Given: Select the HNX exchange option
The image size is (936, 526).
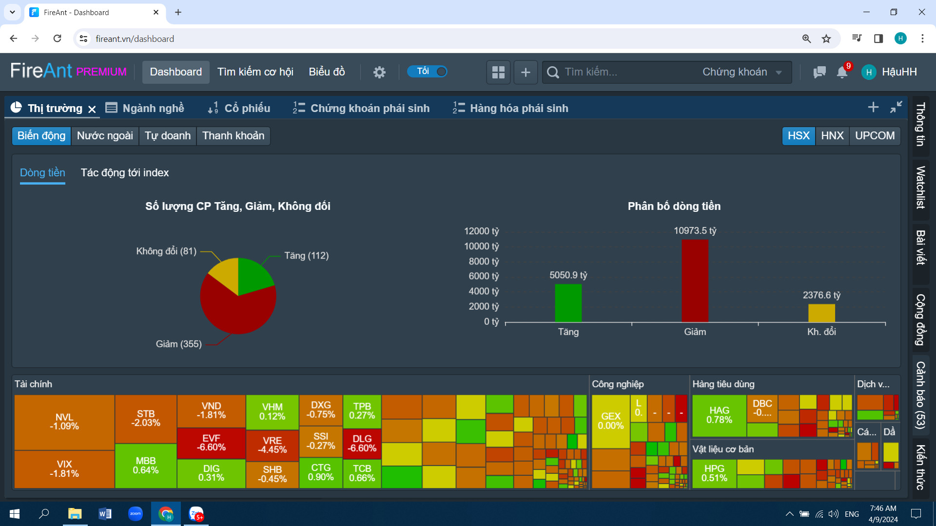Looking at the screenshot, I should pos(832,135).
